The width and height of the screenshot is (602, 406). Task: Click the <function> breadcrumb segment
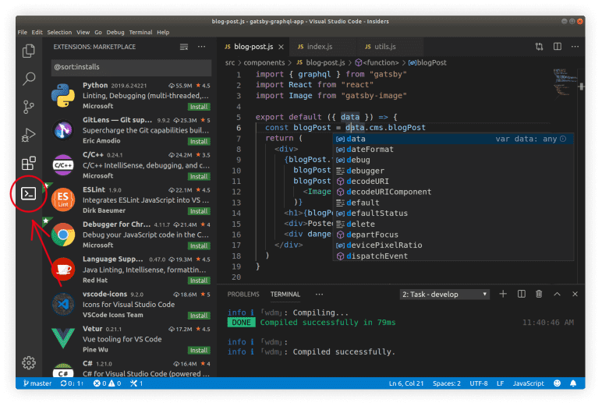[377, 62]
